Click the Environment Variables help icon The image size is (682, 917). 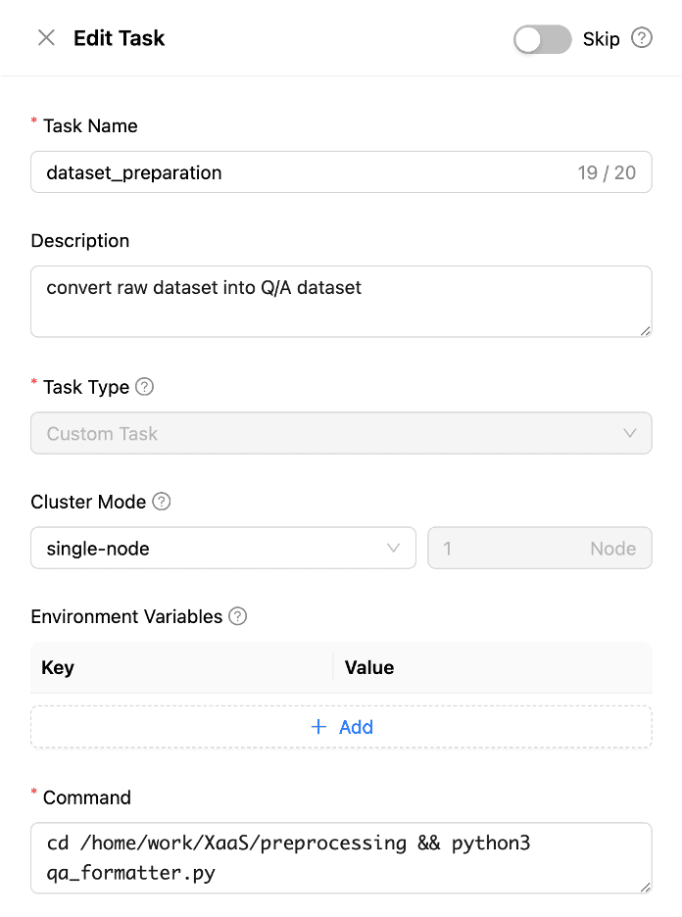click(x=237, y=616)
